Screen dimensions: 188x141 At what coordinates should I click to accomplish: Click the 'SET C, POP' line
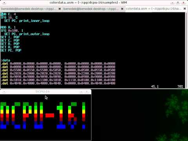coord(10,40)
